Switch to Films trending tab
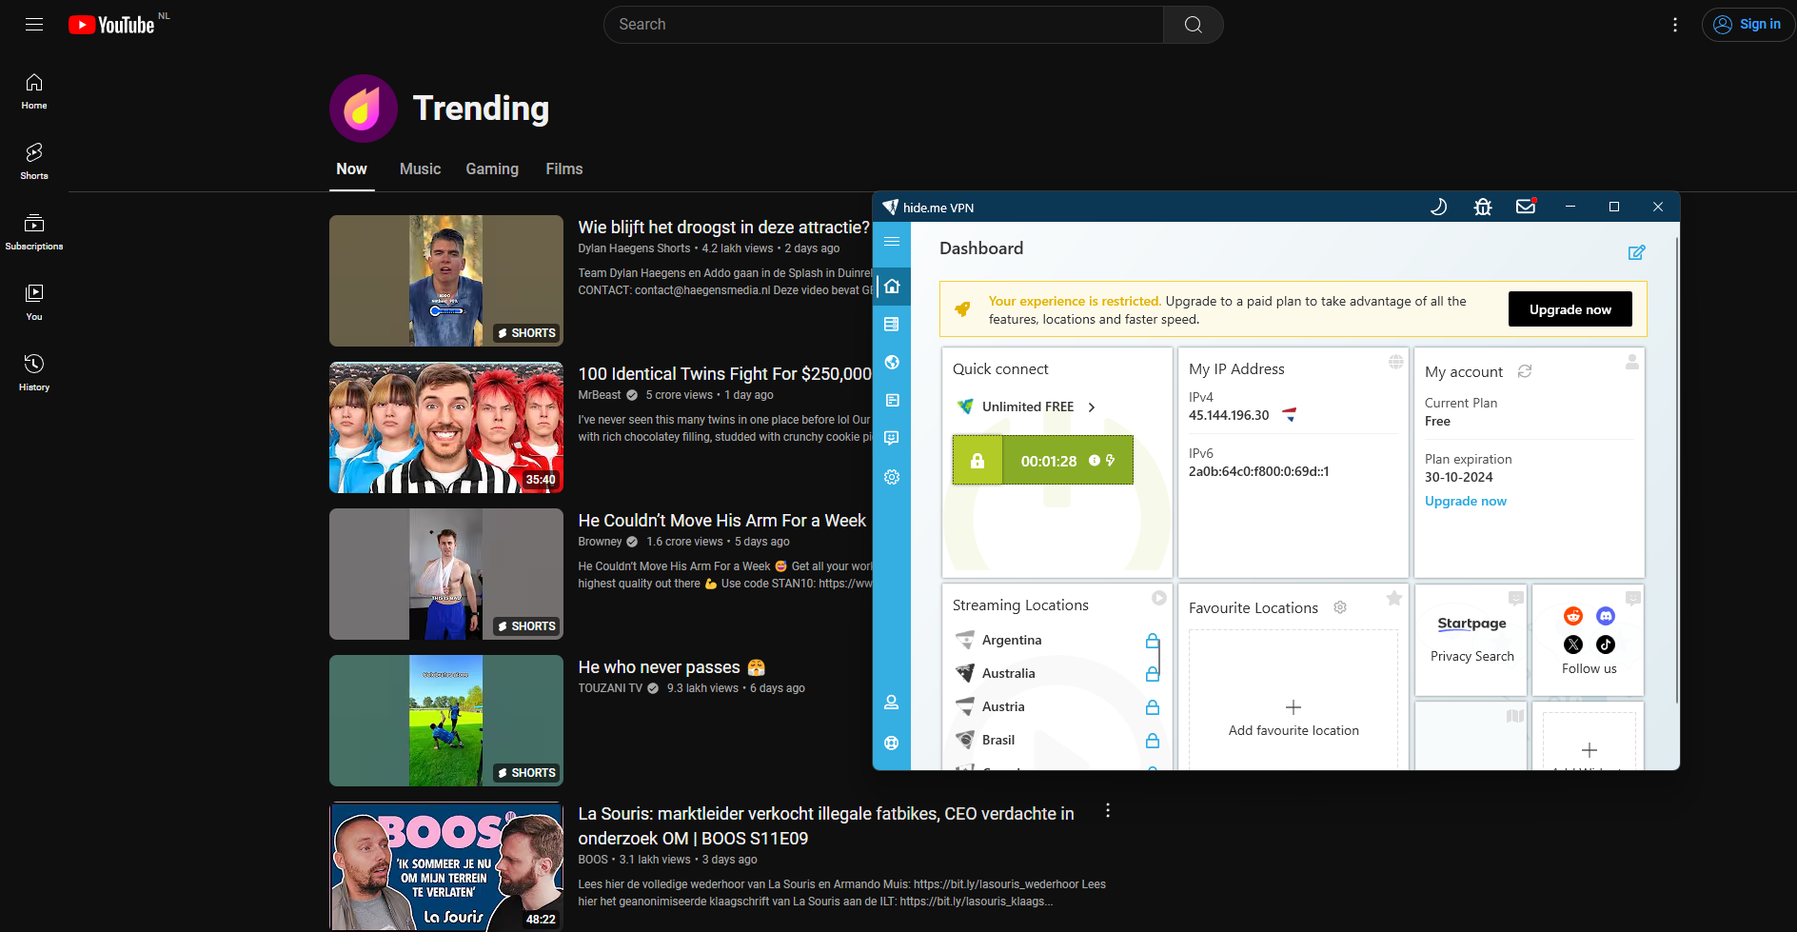Screen dimensions: 1797x932 pyautogui.click(x=564, y=169)
